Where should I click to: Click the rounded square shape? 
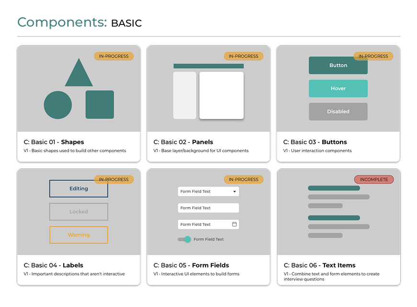(x=100, y=105)
